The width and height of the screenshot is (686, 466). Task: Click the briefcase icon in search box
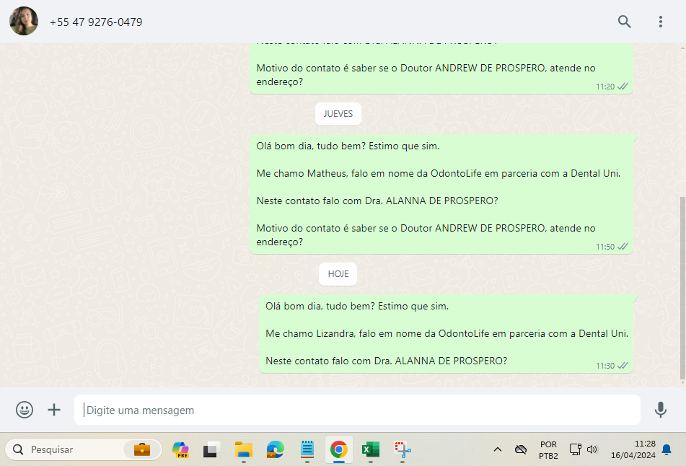(x=142, y=449)
